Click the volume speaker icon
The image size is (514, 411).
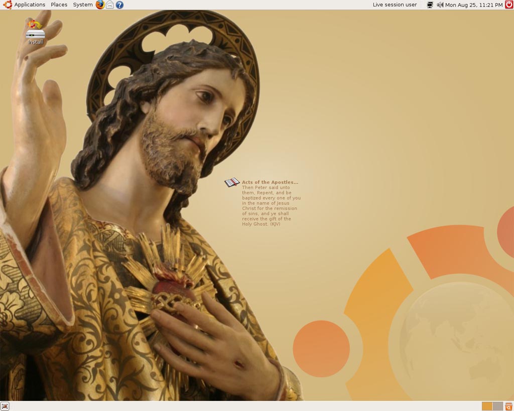440,5
